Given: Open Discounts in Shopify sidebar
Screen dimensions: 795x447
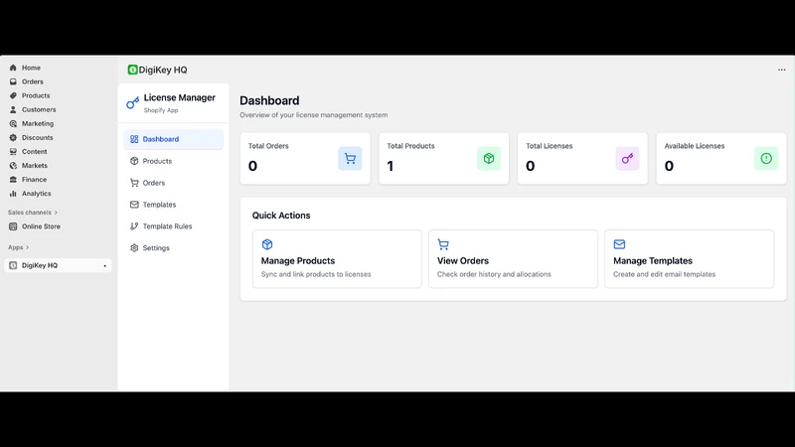Looking at the screenshot, I should pos(37,137).
